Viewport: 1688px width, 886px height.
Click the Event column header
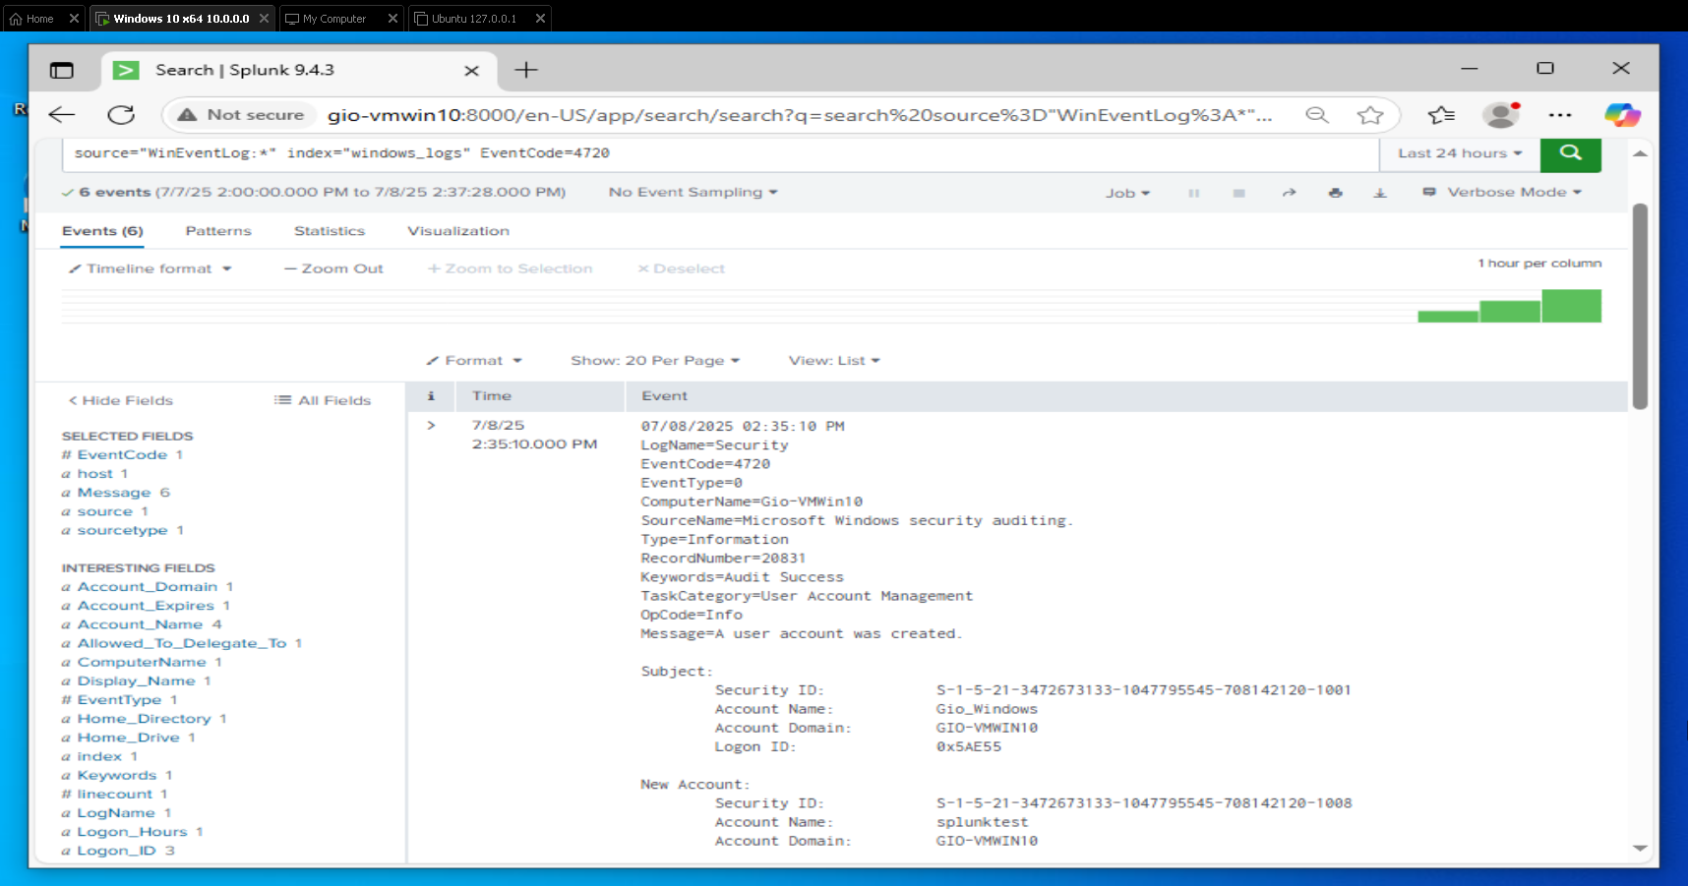coord(664,395)
